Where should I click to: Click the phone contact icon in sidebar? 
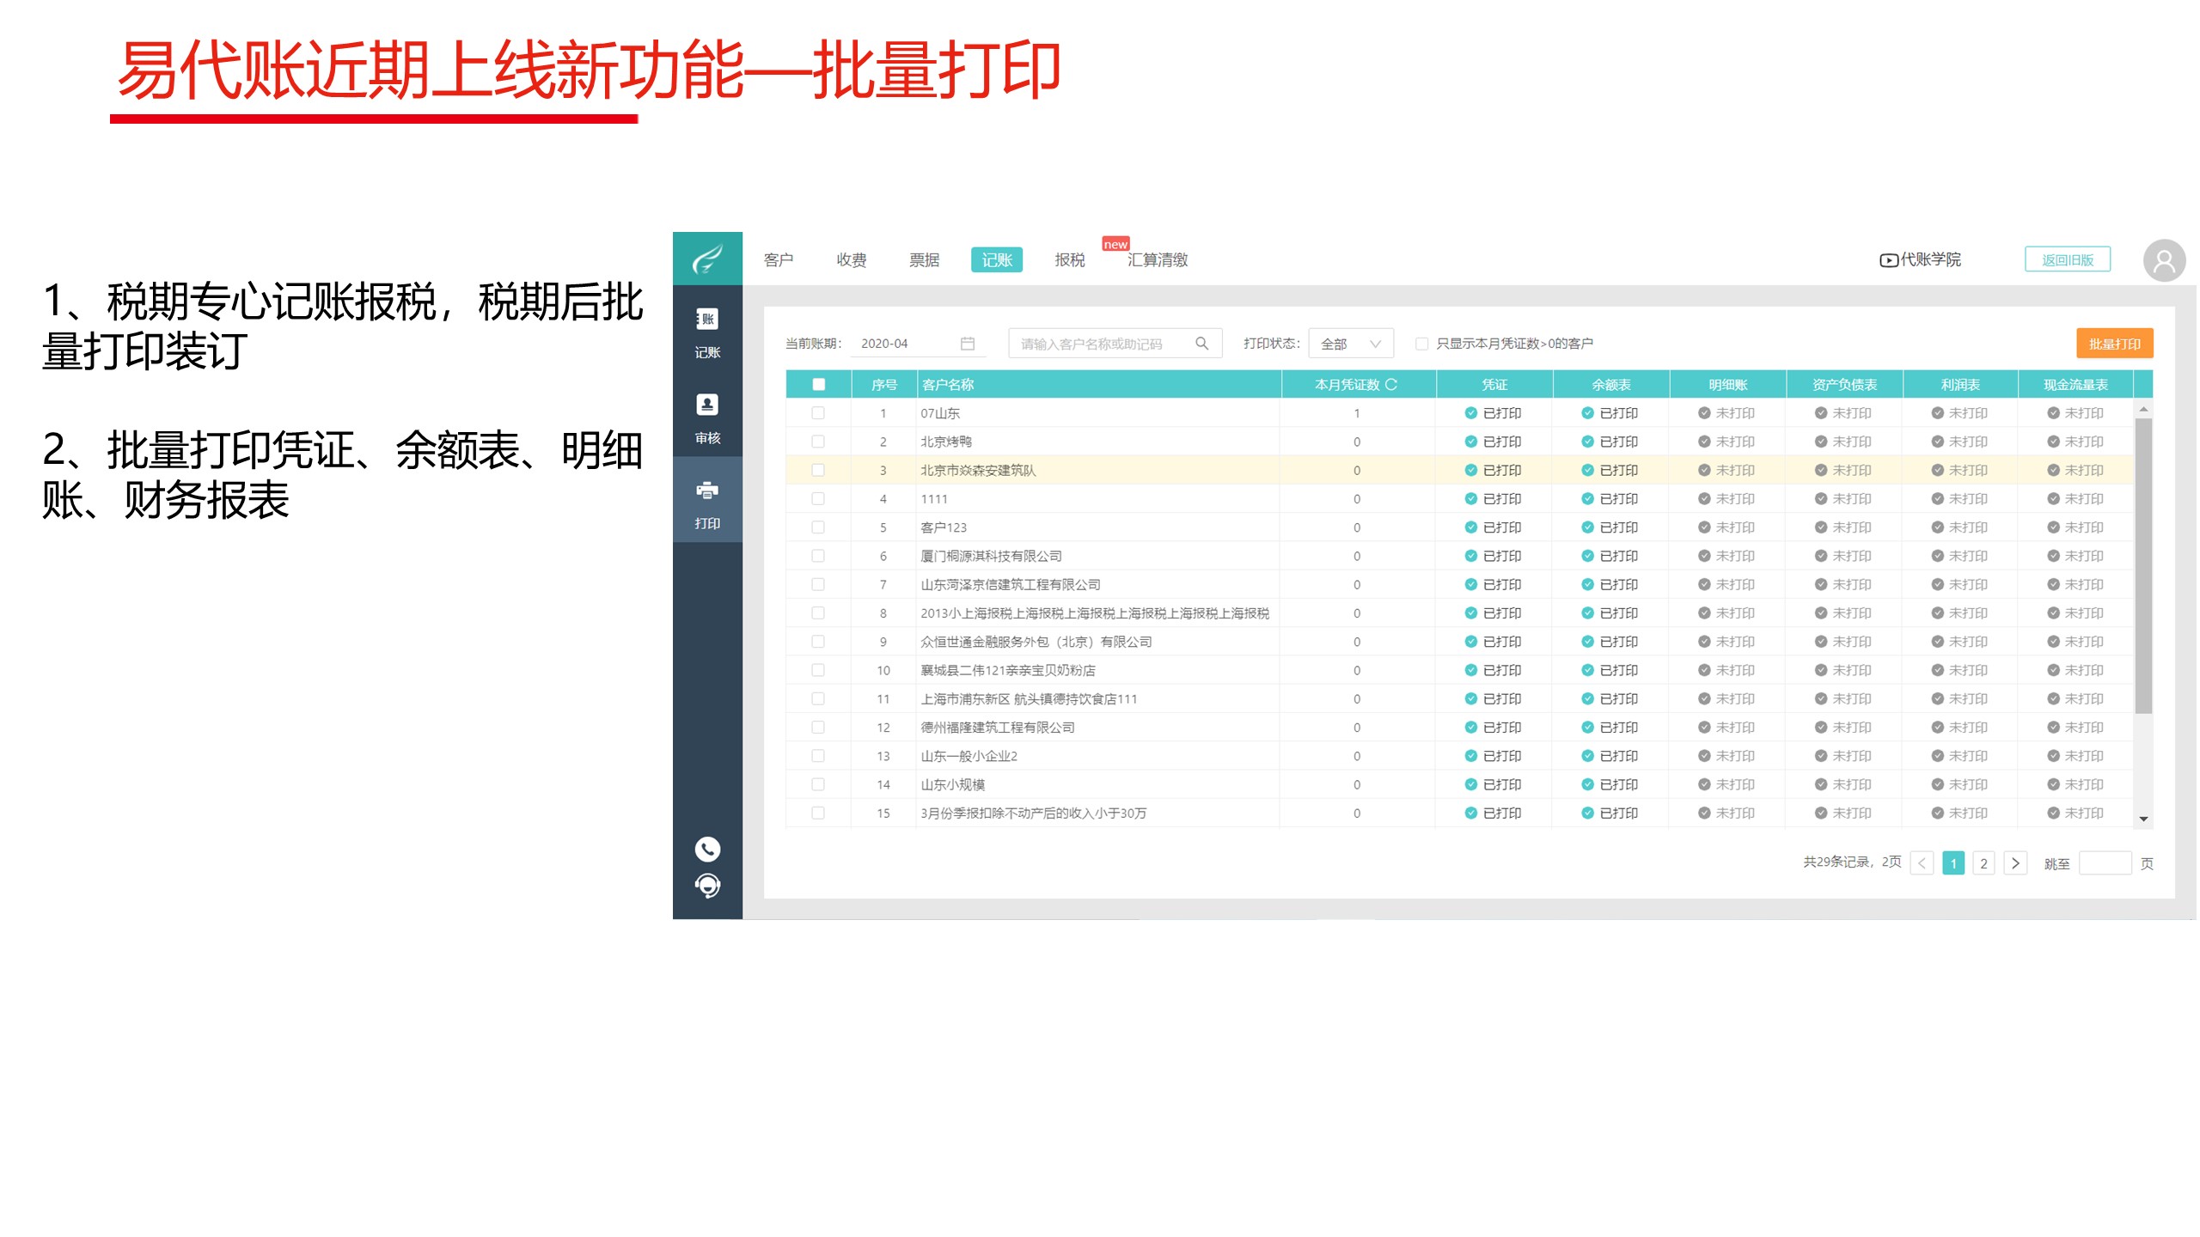coord(707,849)
